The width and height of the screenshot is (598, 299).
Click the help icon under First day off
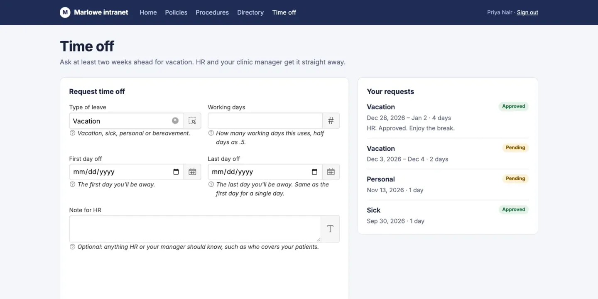[x=72, y=184]
